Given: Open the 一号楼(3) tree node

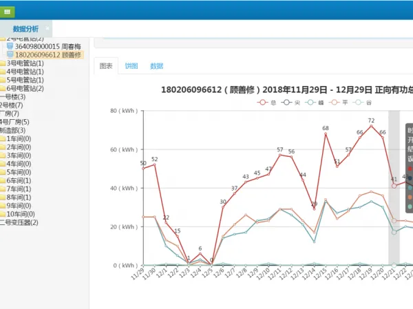Looking at the screenshot, I should click(12, 97).
